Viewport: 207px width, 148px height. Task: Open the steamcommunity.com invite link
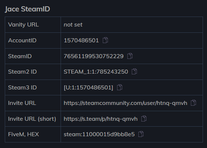click(126, 103)
